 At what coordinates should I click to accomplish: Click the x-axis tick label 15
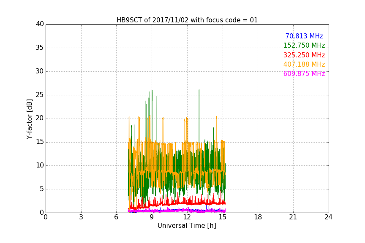point(223,217)
